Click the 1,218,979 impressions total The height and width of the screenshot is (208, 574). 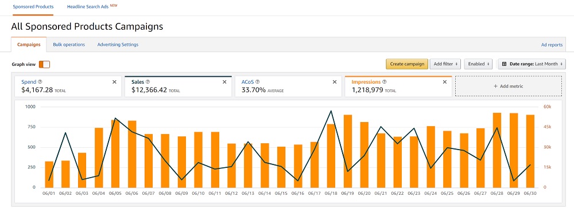(367, 90)
